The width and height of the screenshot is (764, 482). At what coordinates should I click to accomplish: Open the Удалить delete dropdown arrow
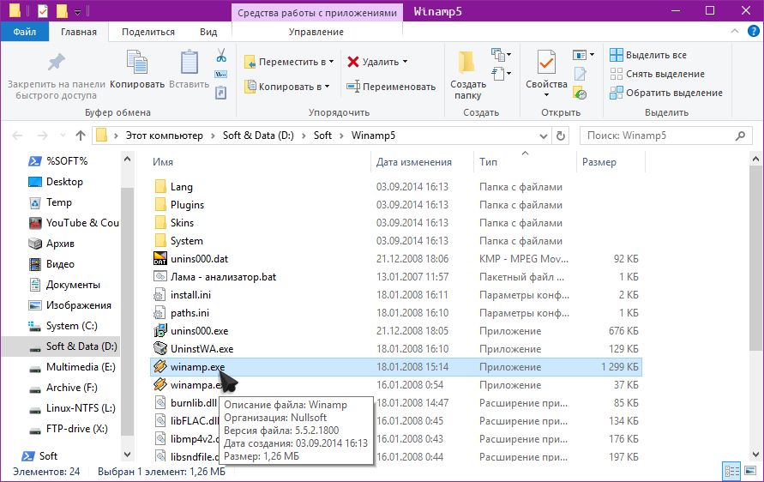click(x=405, y=62)
